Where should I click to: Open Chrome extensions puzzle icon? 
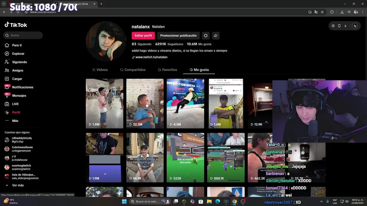point(332,12)
